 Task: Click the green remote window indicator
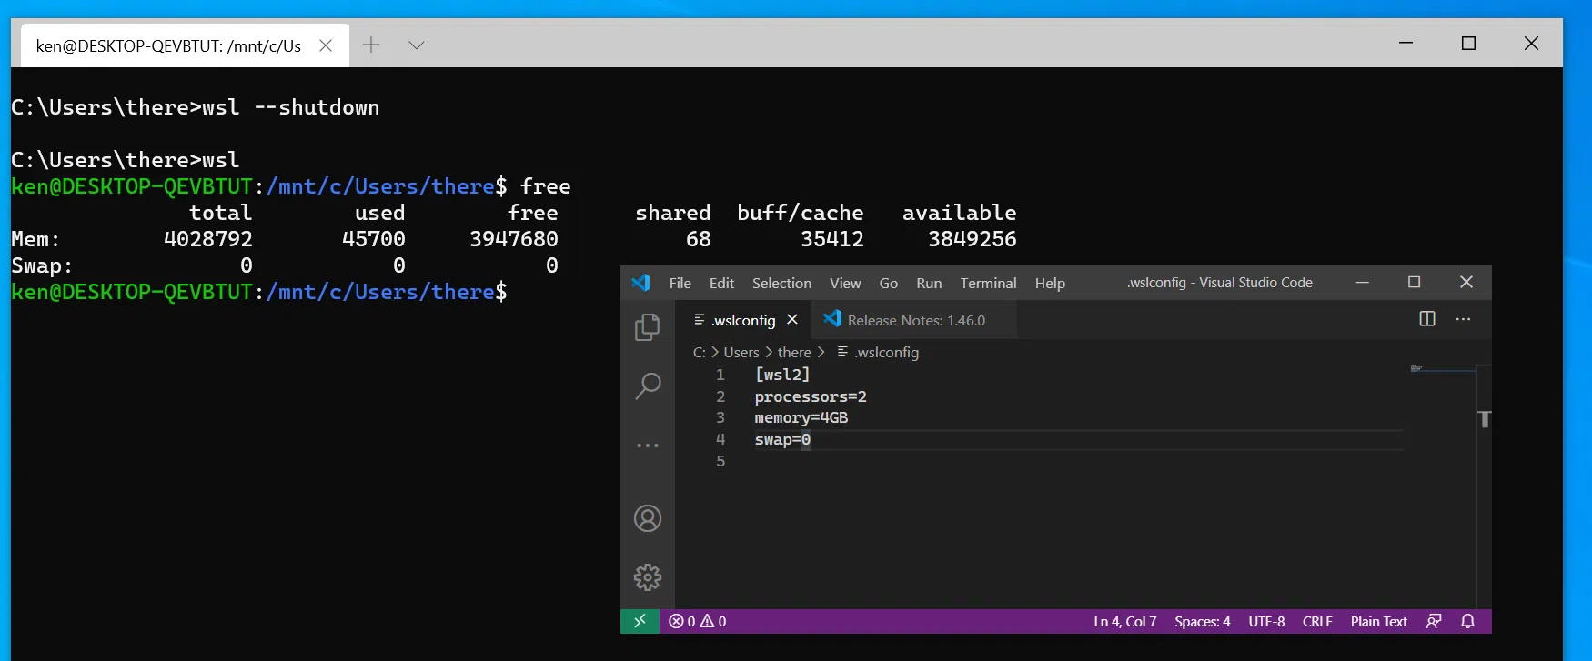640,621
